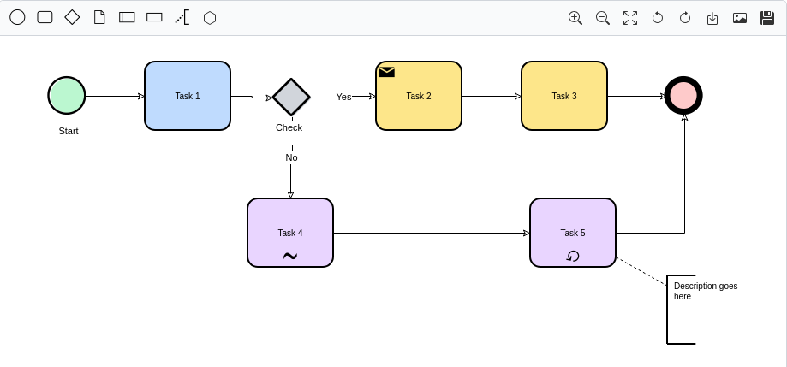Download the diagram file
The image size is (787, 367).
point(712,19)
